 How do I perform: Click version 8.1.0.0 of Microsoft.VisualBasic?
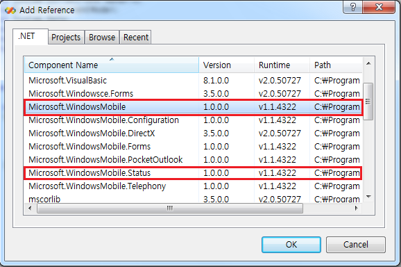click(216, 81)
